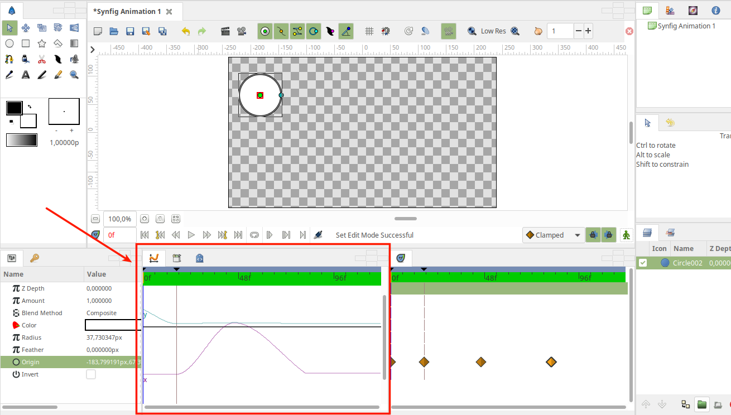Expand the collapsed panel chevron left of the ruler
This screenshot has width=731, height=415.
pyautogui.click(x=93, y=49)
